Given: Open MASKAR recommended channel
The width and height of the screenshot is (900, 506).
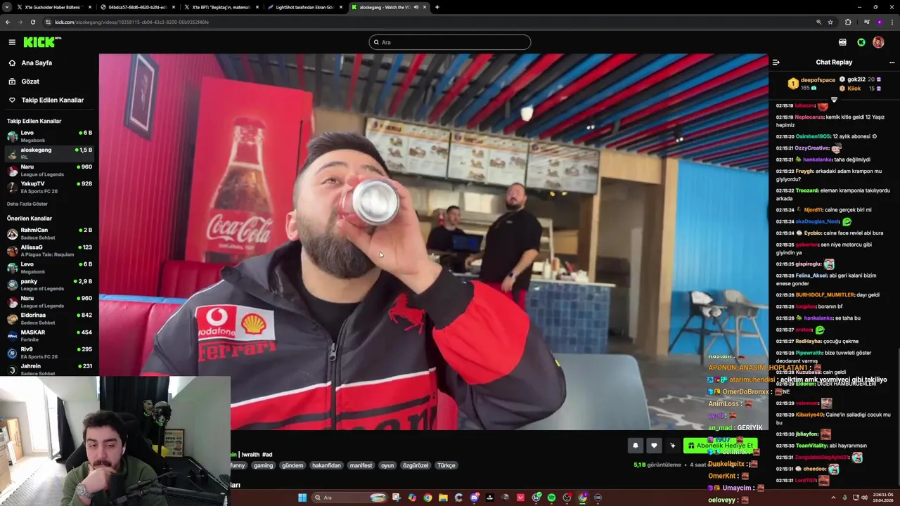Looking at the screenshot, I should click(x=49, y=335).
